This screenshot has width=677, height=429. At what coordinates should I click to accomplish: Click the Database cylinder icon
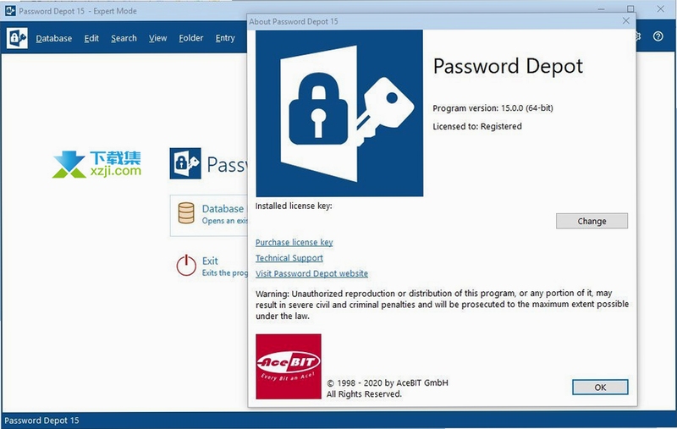[186, 213]
